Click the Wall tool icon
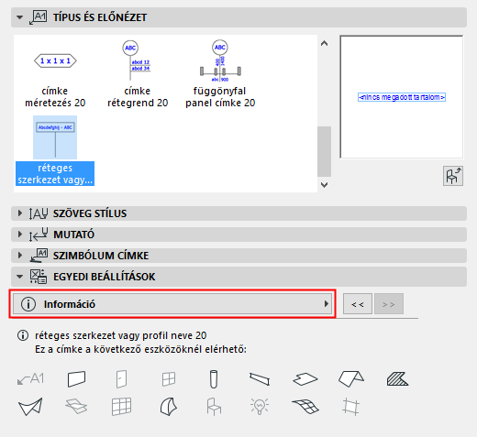Viewport: 477px width, 437px height. (x=76, y=379)
